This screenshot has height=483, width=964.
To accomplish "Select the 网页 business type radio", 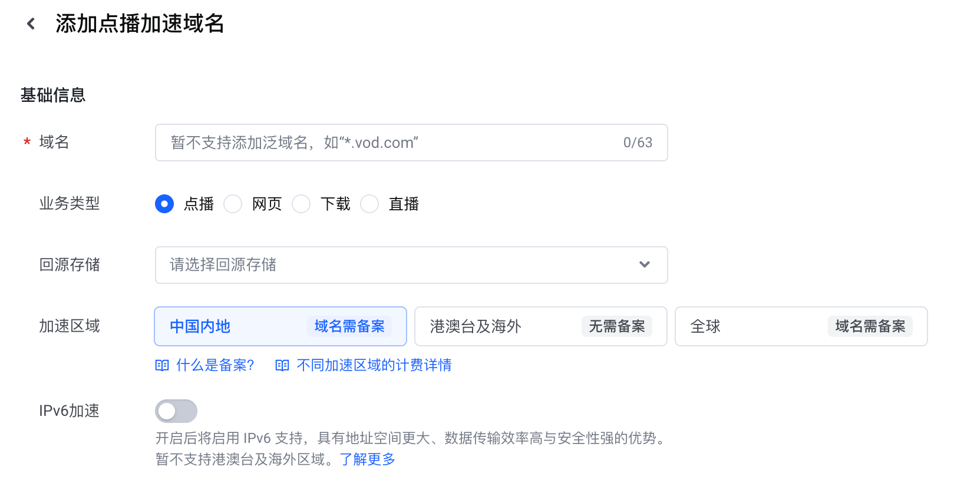I will click(233, 204).
